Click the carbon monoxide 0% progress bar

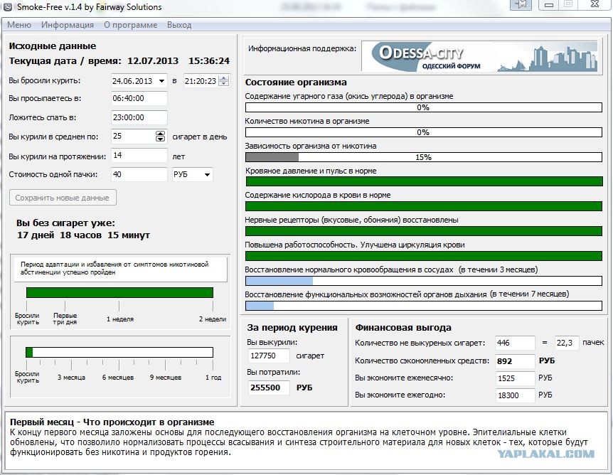423,107
